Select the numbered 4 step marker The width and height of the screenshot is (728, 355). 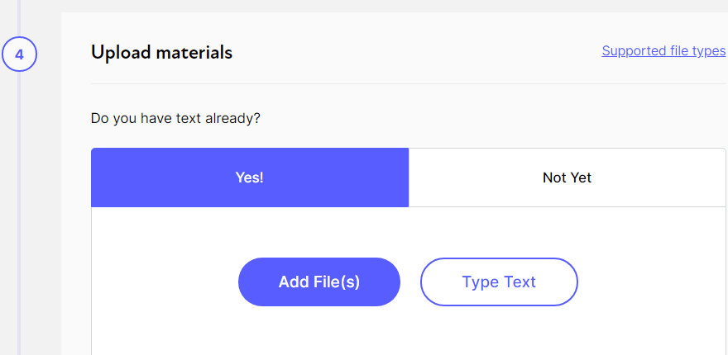19,54
